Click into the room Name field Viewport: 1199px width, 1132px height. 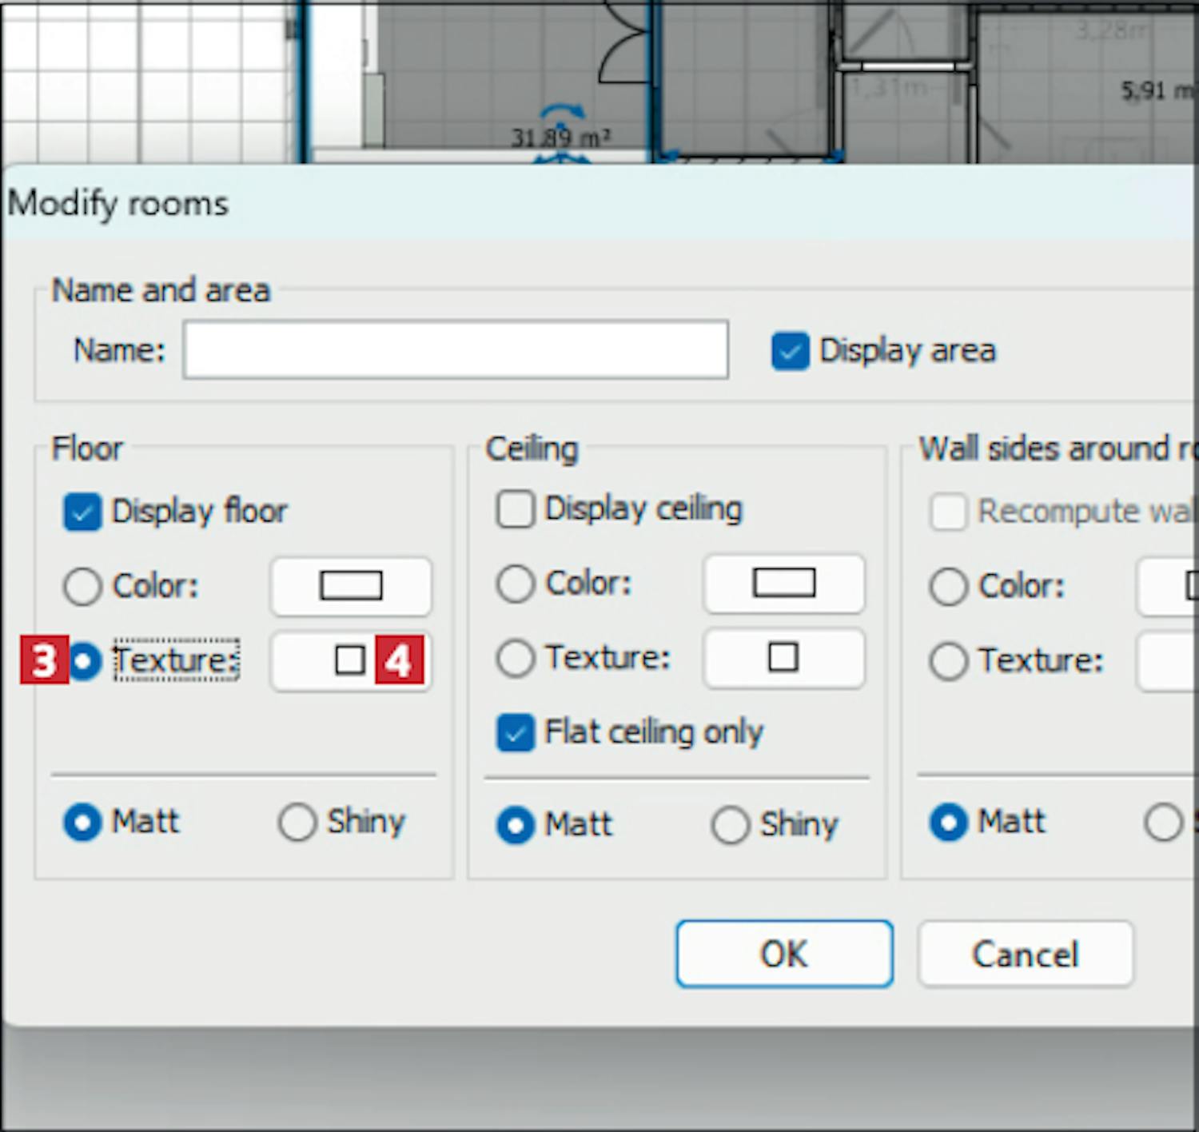coord(456,350)
